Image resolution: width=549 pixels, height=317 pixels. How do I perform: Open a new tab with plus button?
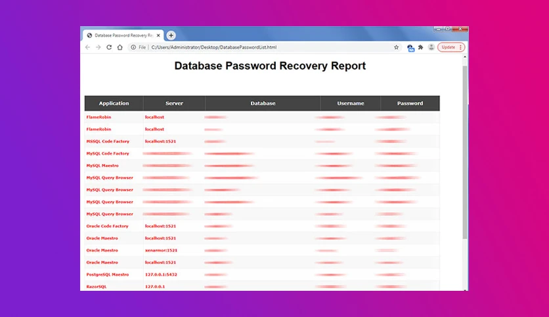[171, 35]
